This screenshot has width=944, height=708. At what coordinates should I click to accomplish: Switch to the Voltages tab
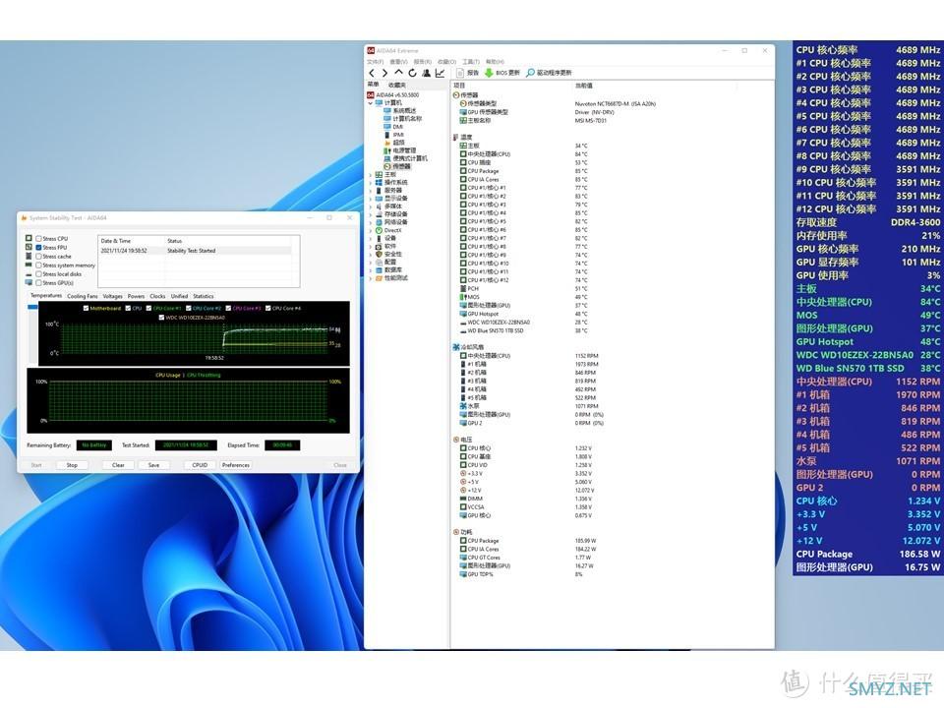pos(112,296)
